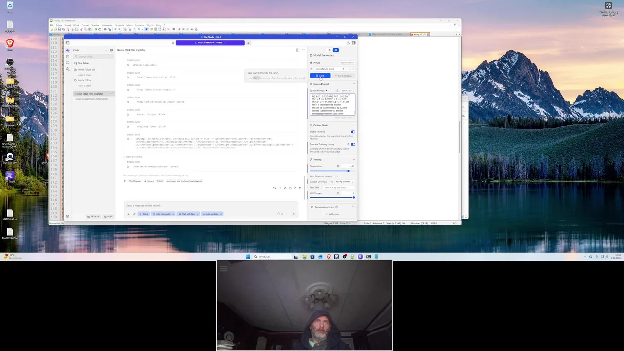Attach a file using the plus icon
This screenshot has height=351, width=624.
tap(129, 214)
